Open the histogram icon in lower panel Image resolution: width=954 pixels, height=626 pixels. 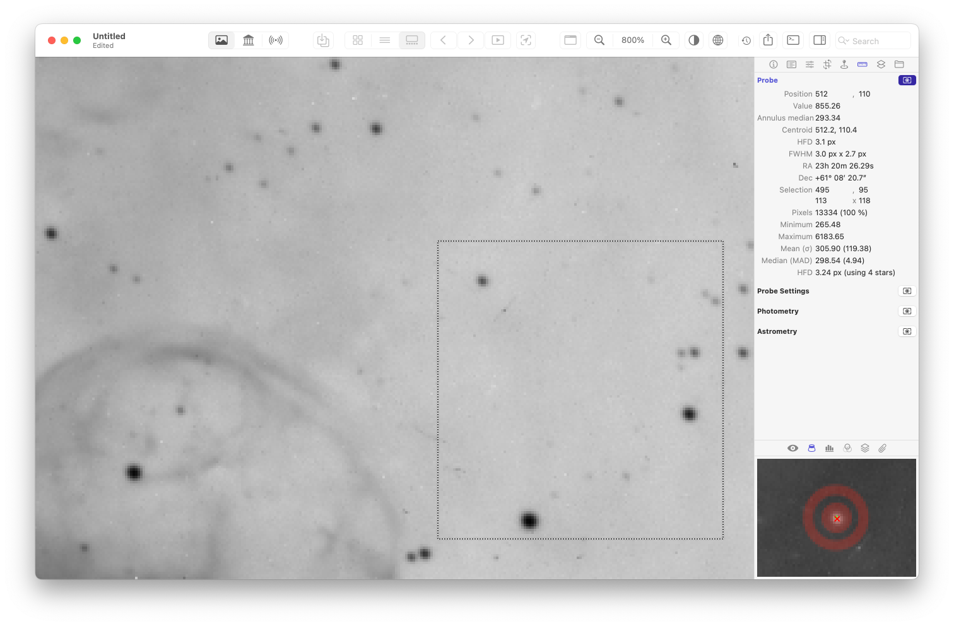829,448
